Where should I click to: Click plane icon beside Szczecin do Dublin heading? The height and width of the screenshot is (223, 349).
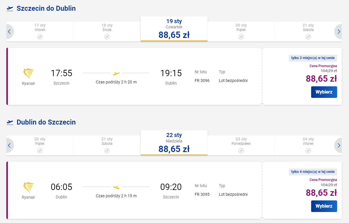coord(10,9)
